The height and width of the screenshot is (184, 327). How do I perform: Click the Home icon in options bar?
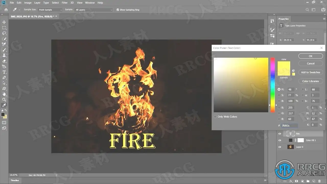point(6,10)
